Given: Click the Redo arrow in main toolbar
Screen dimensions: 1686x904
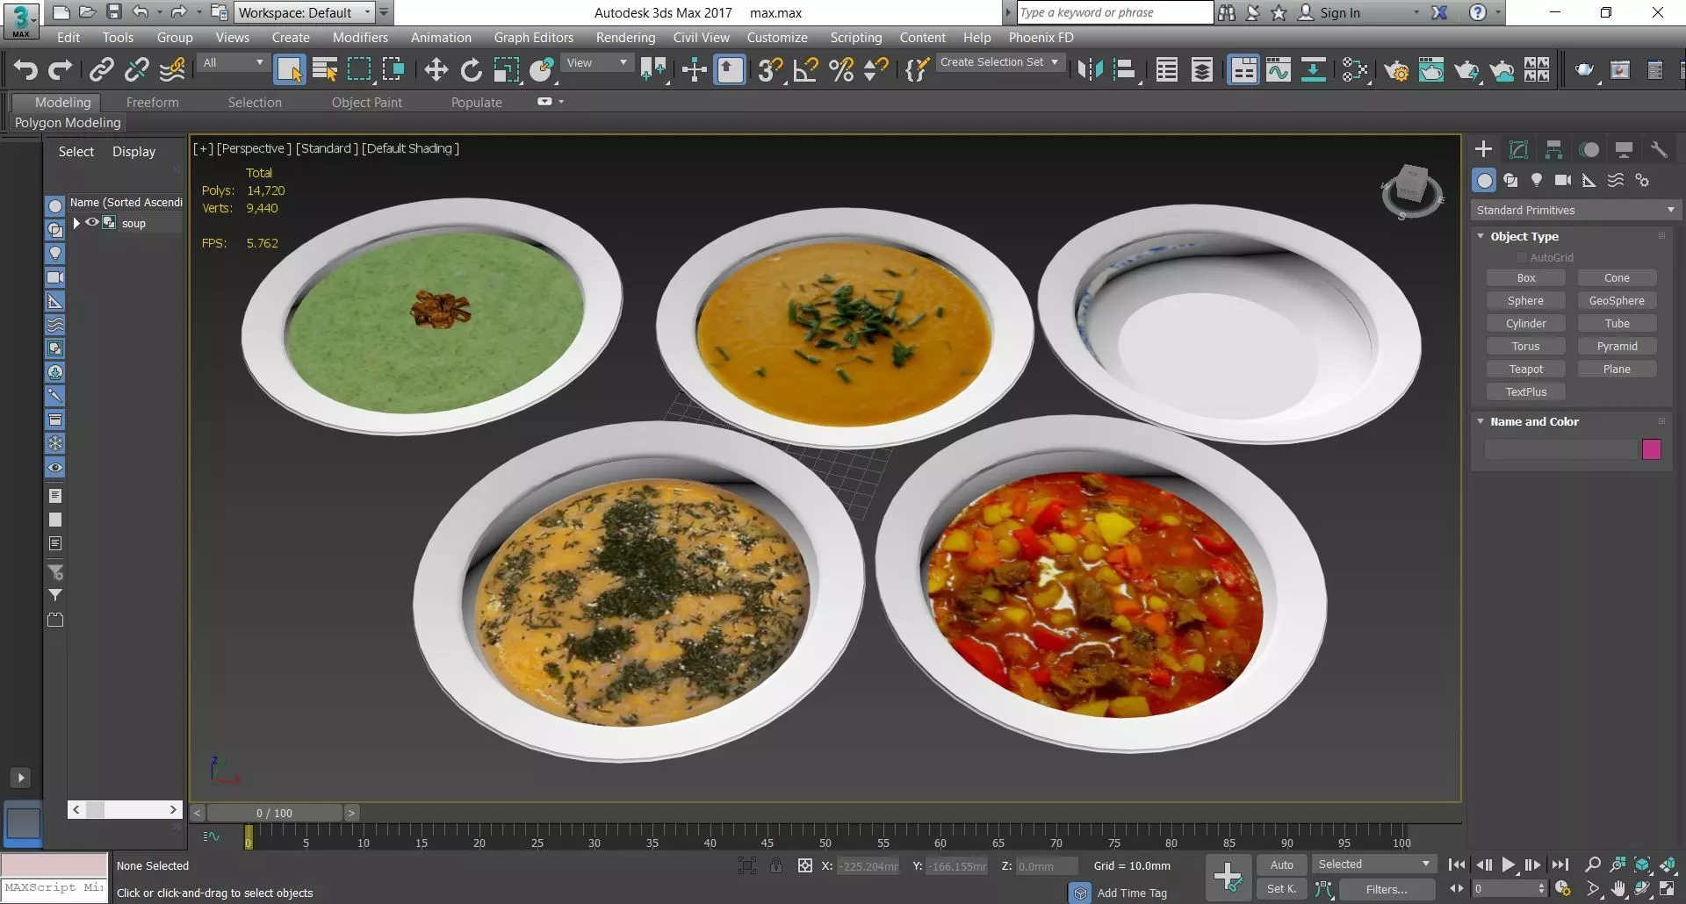Looking at the screenshot, I should 60,70.
